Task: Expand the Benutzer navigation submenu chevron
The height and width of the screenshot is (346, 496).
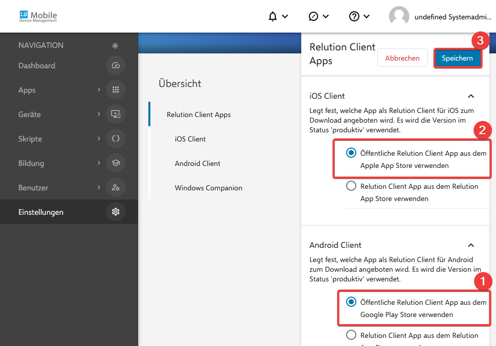Action: pos(99,187)
